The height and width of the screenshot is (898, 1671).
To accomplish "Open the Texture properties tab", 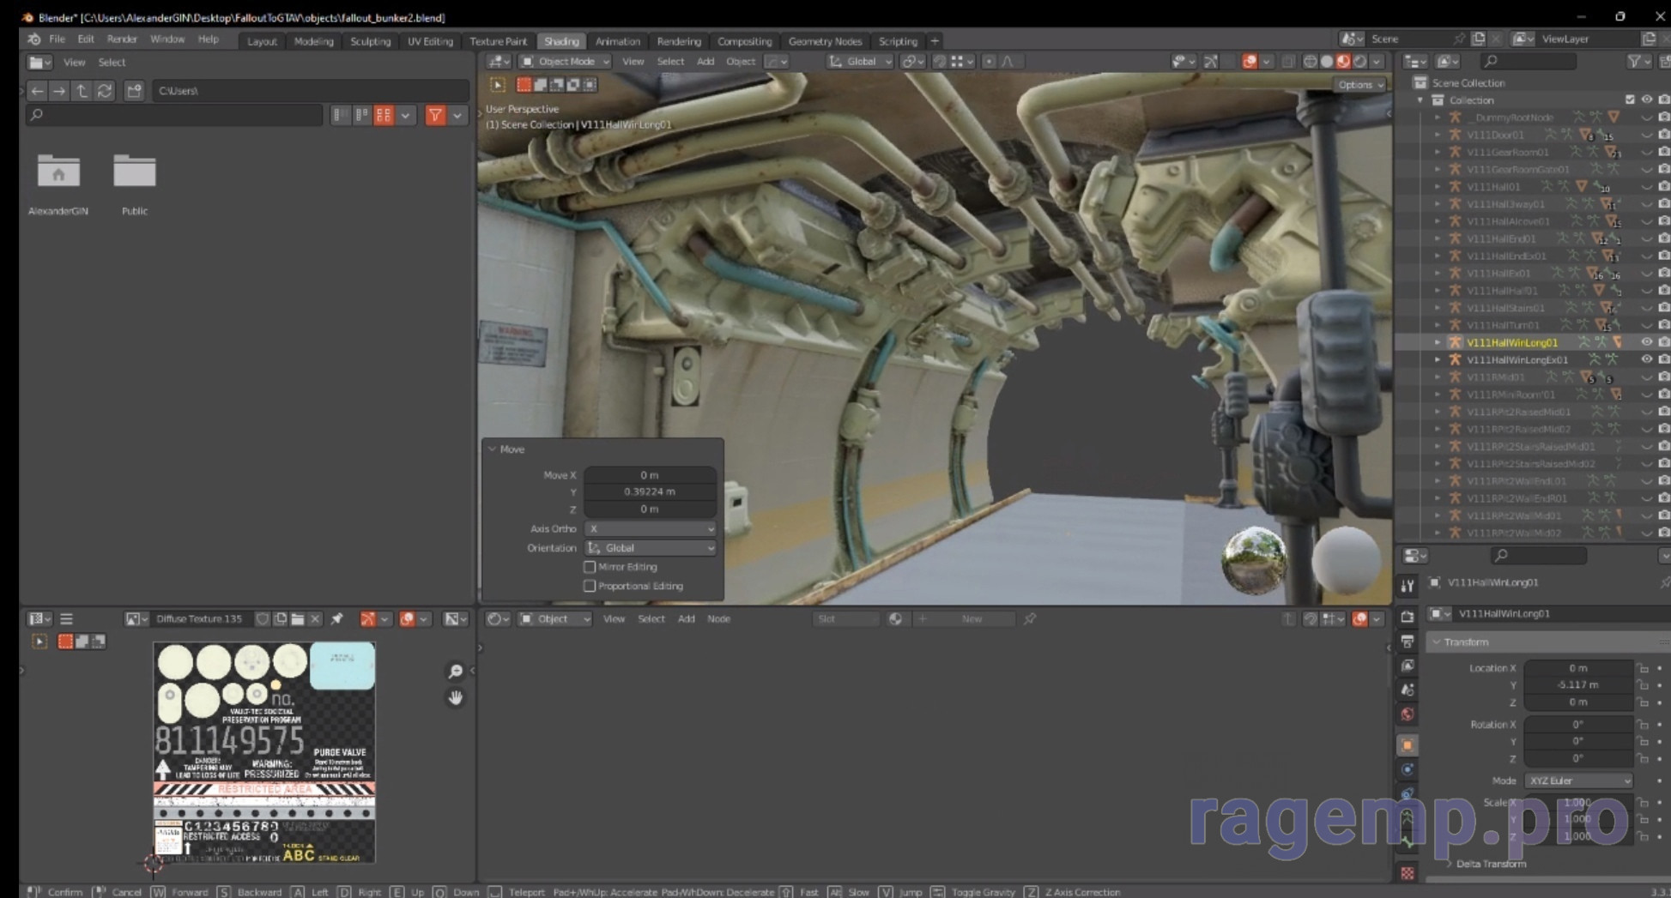I will [1408, 873].
